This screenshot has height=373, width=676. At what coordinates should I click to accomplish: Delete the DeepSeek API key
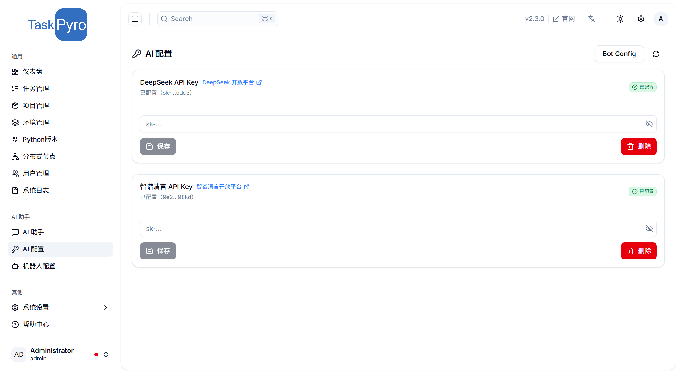click(639, 147)
